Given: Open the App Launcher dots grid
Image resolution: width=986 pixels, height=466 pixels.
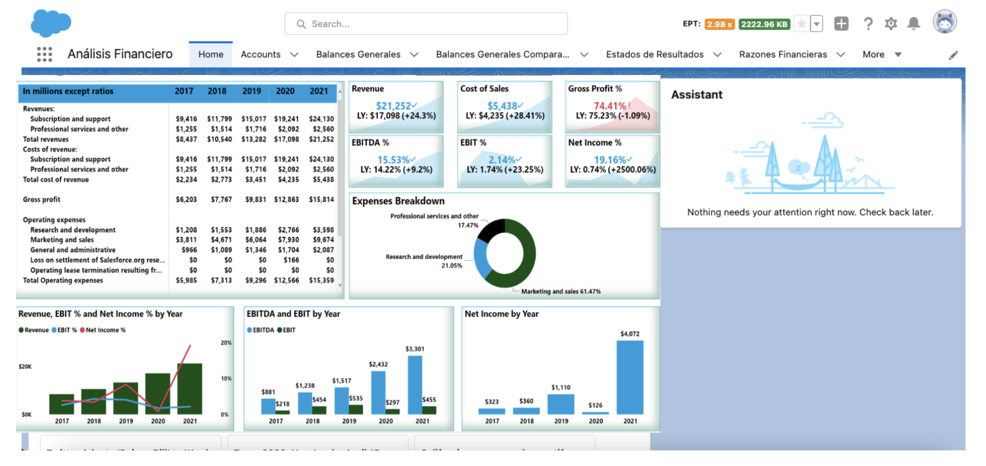Looking at the screenshot, I should pyautogui.click(x=45, y=54).
